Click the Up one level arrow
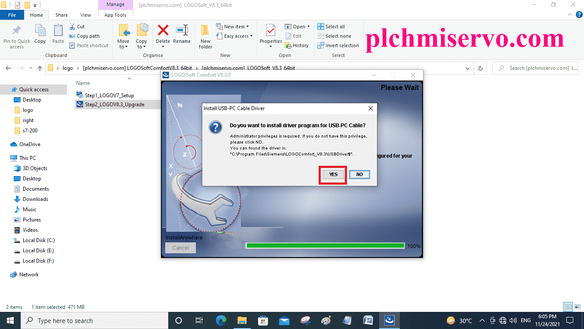584x329 pixels. tap(40, 68)
